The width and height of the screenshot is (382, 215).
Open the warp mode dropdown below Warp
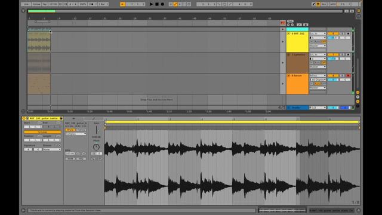tap(76, 134)
